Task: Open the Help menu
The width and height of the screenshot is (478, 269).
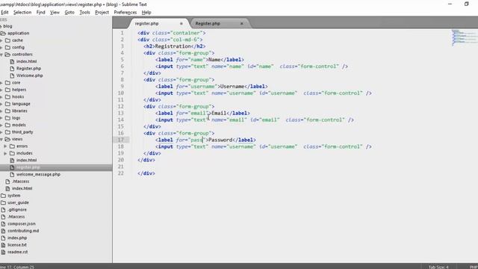Action: pyautogui.click(x=146, y=12)
